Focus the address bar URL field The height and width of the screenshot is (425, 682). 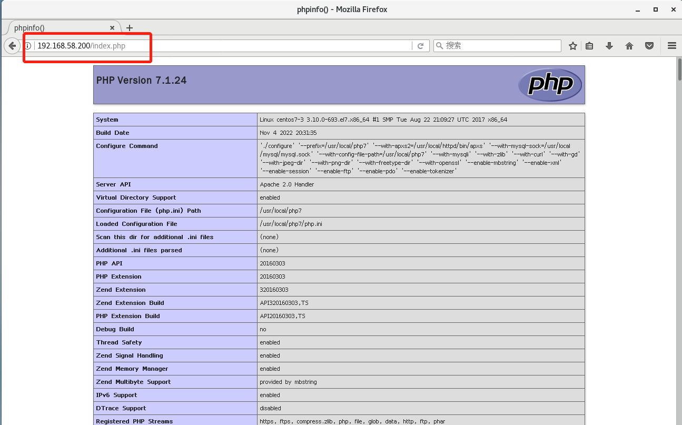224,46
